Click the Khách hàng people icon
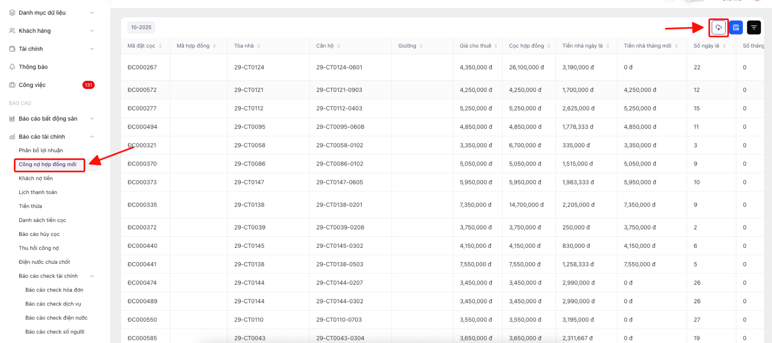Viewport: 772px width, 343px height. tap(12, 31)
